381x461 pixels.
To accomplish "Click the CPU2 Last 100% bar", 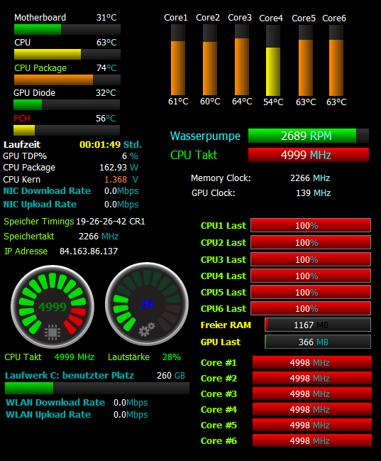I will pyautogui.click(x=311, y=242).
